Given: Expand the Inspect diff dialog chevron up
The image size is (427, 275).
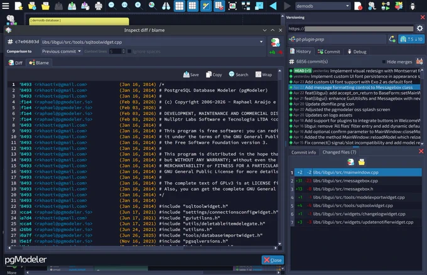Looking at the screenshot, I should tap(273, 30).
